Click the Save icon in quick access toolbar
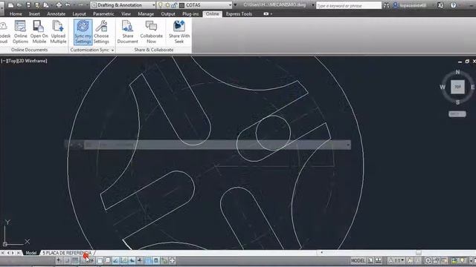Image resolution: width=476 pixels, height=267 pixels. pos(28,5)
